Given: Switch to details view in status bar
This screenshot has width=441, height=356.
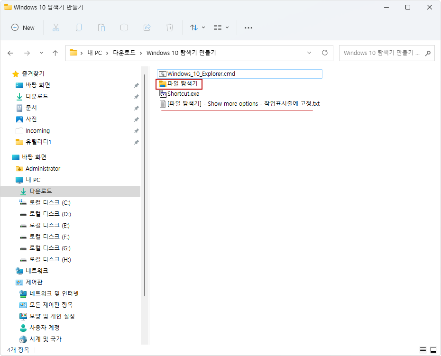Looking at the screenshot, I should pos(423,350).
